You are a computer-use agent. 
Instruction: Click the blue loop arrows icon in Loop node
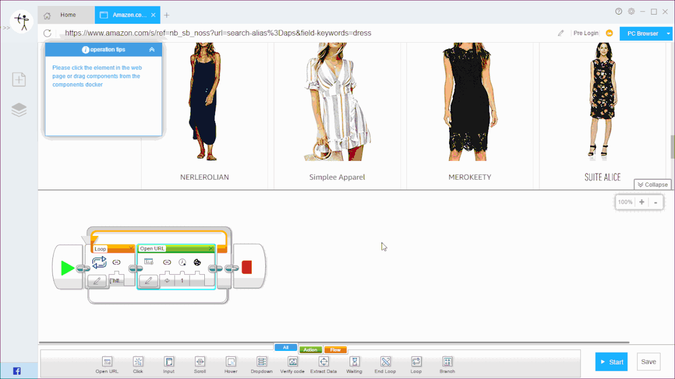click(99, 262)
